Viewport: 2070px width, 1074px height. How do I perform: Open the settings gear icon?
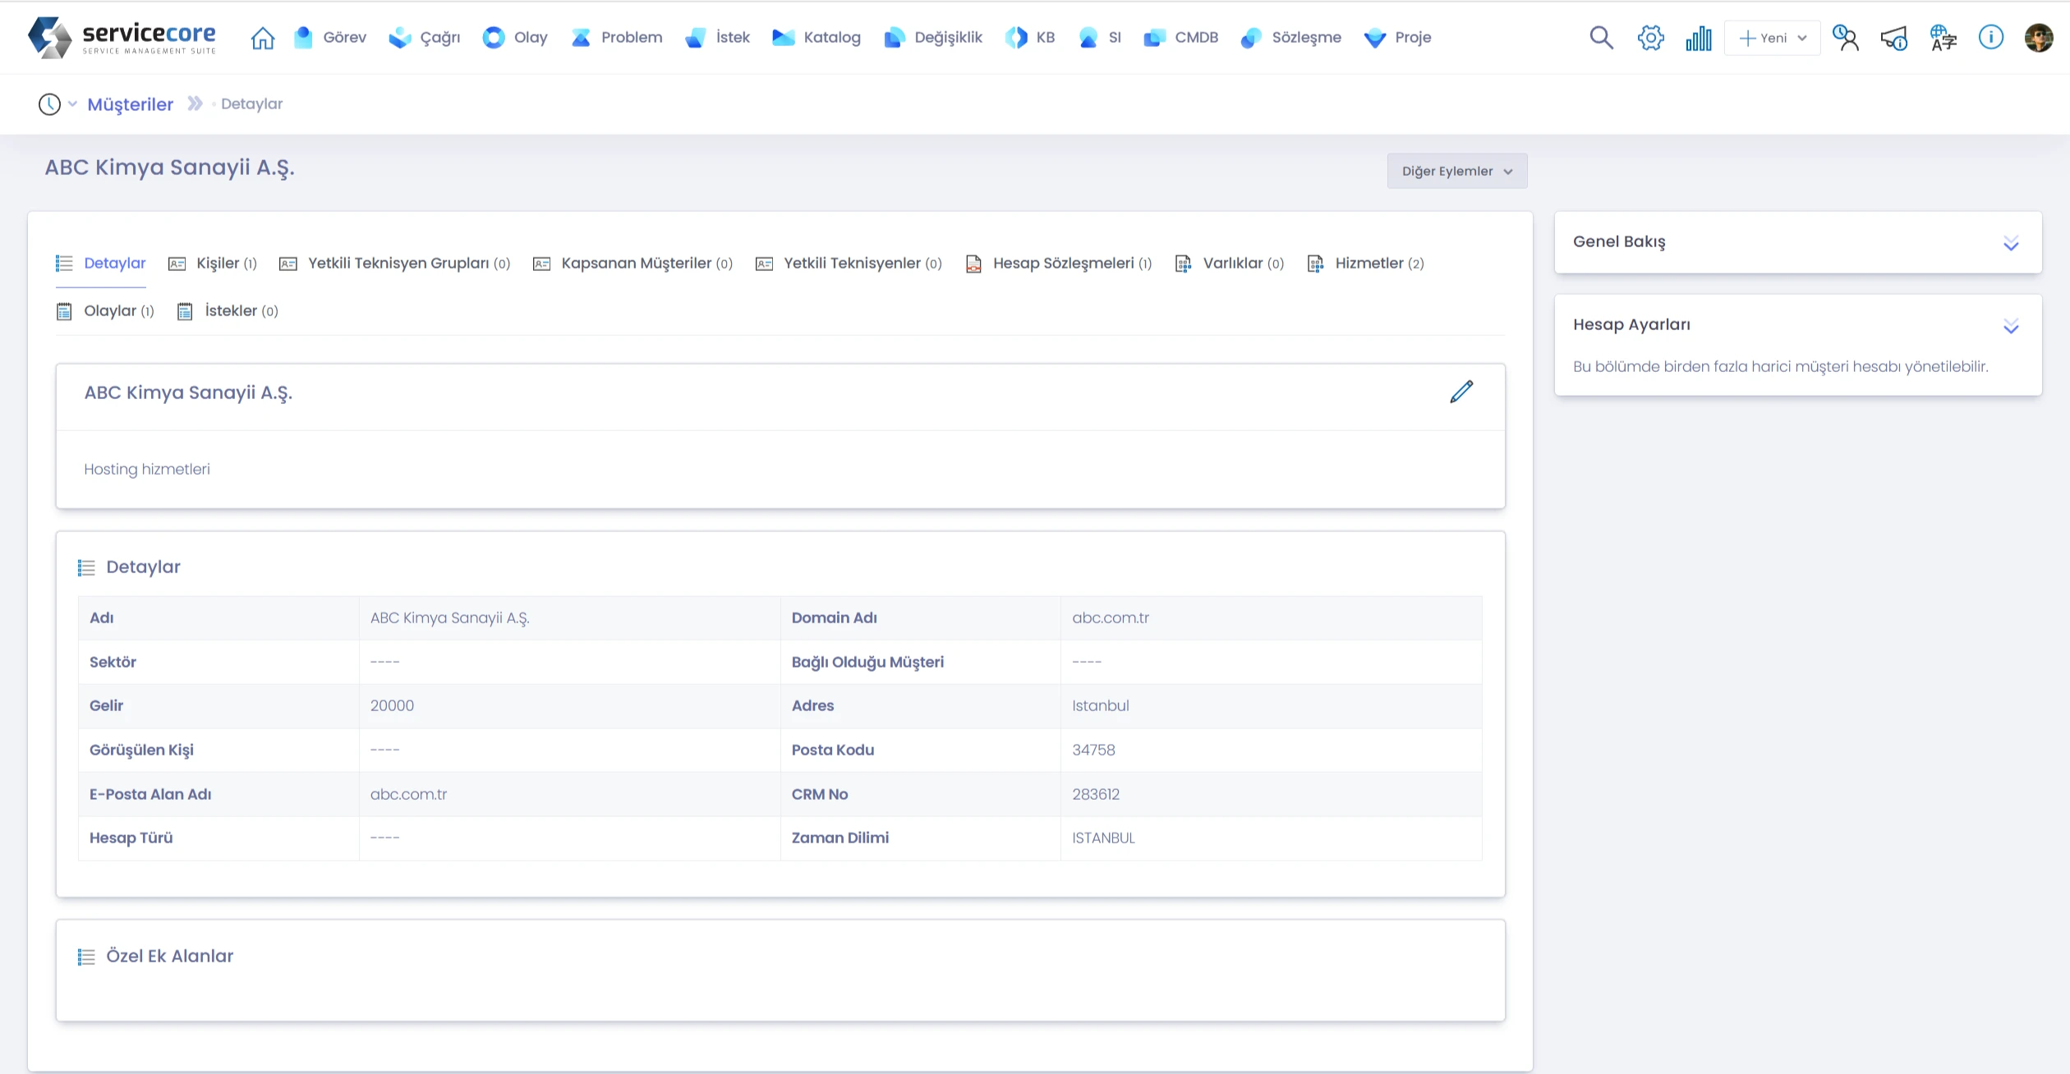point(1650,38)
